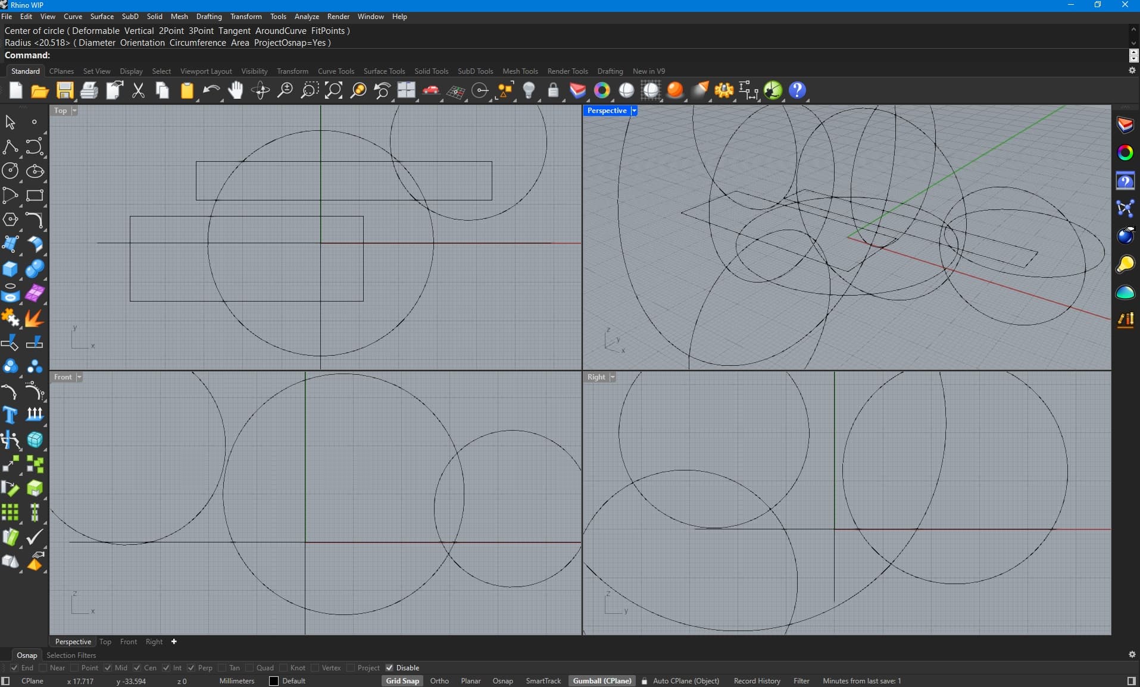Open the Text tool in sidebar
The image size is (1140, 687).
pos(10,415)
